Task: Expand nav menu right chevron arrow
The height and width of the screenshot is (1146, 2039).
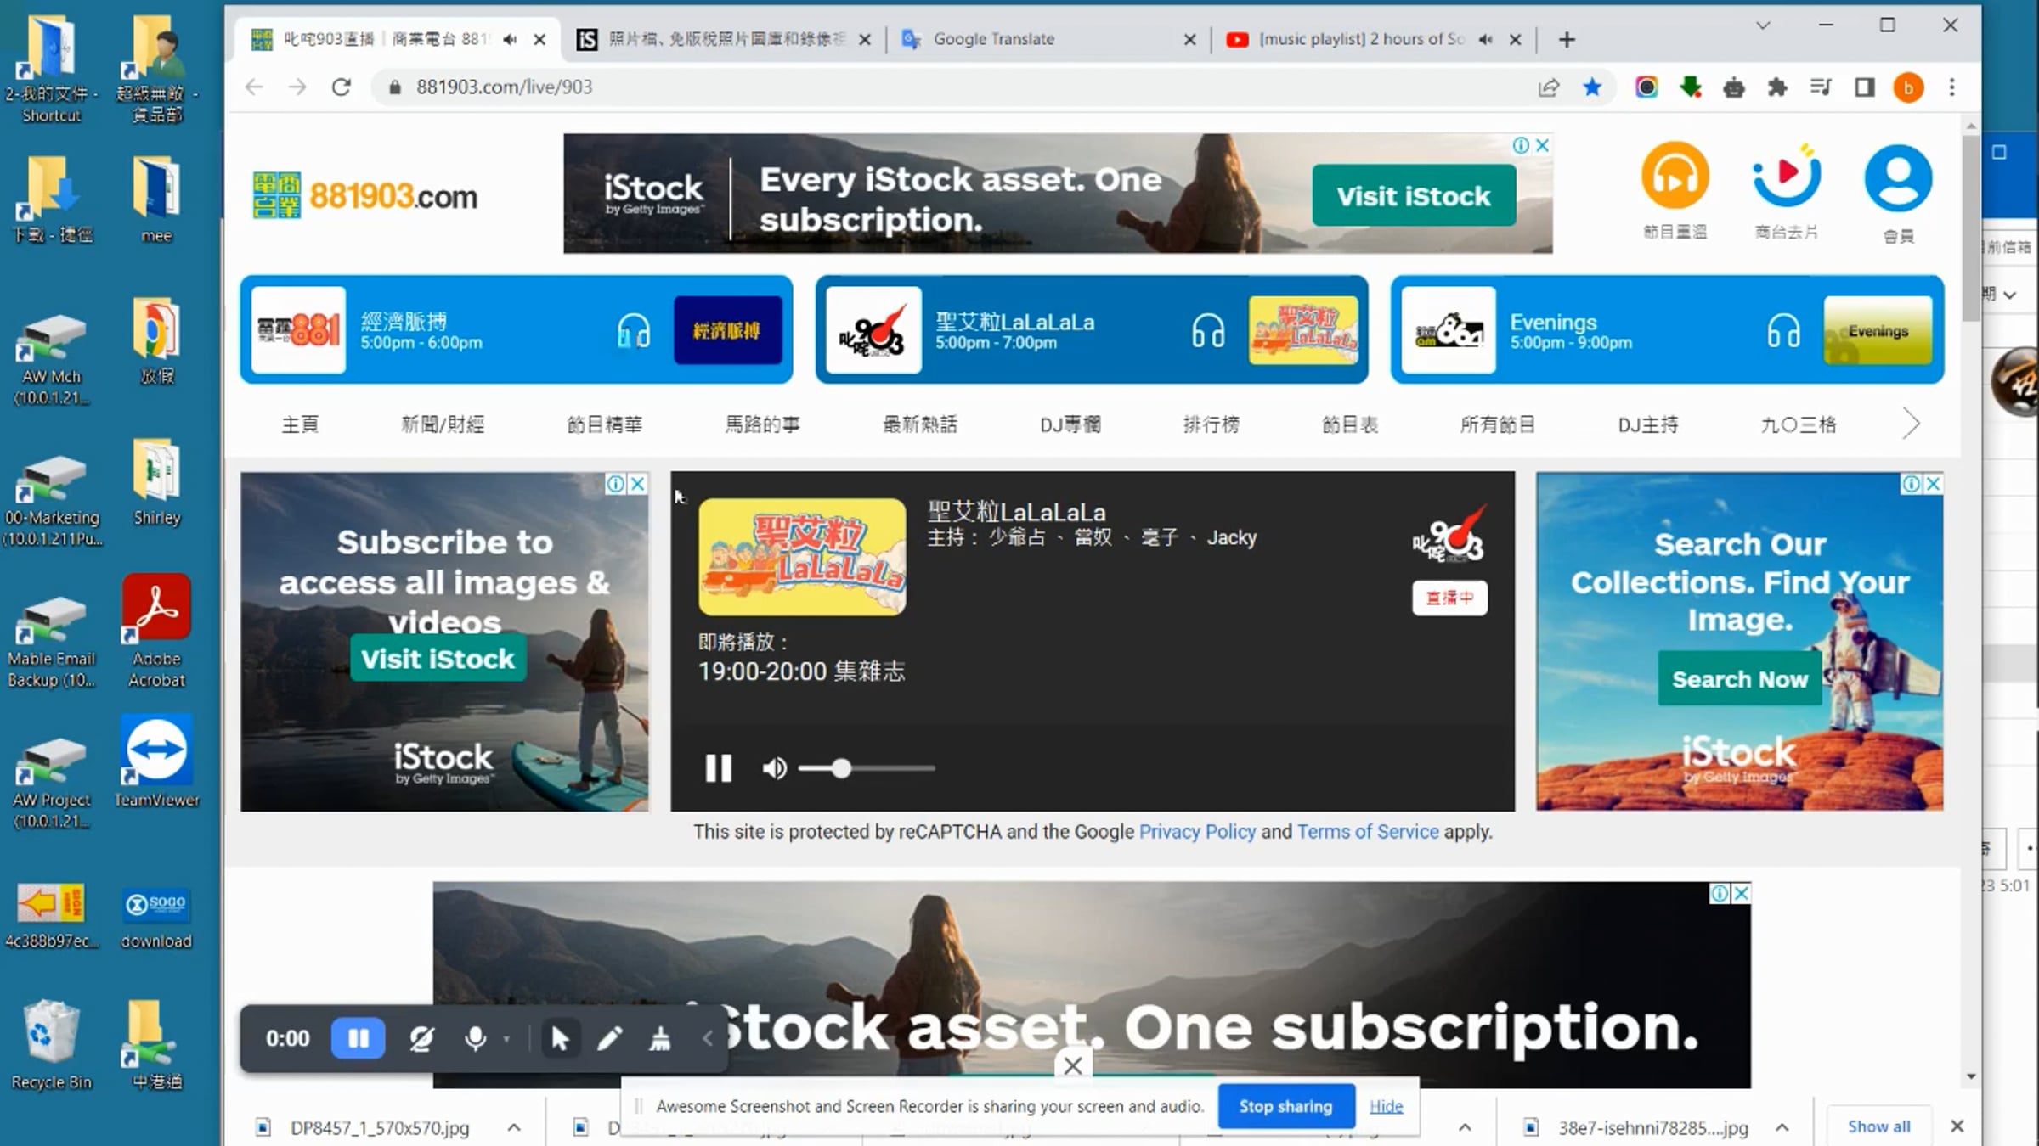Action: click(x=1911, y=424)
